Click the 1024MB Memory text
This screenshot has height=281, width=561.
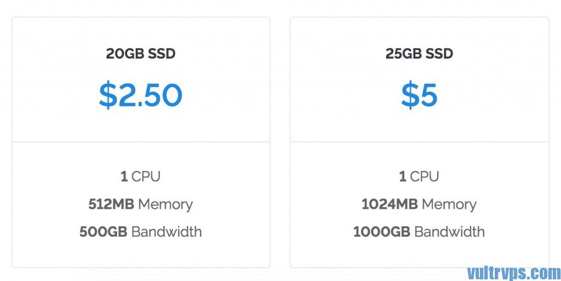pyautogui.click(x=419, y=204)
